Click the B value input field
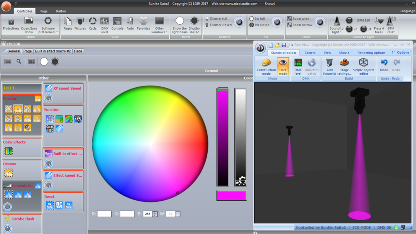This screenshot has width=416, height=234. point(148,214)
